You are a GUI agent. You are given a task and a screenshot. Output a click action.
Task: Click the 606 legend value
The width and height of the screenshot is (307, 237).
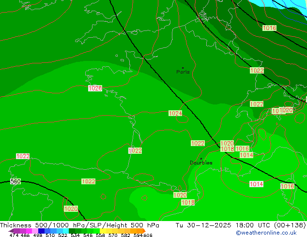click(x=148, y=235)
